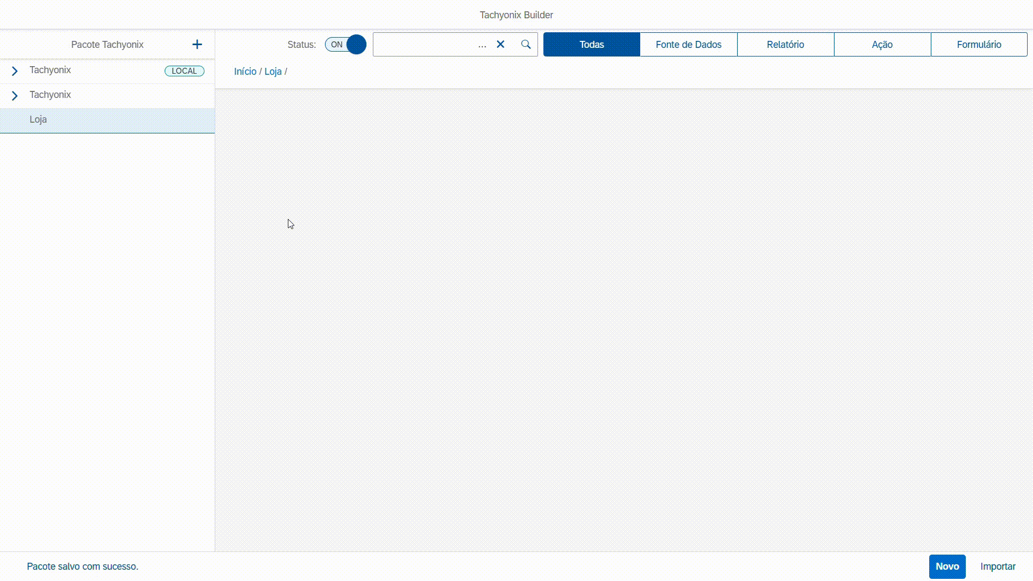Expand the second Tachyonix tree node
The image size is (1033, 581).
[15, 96]
